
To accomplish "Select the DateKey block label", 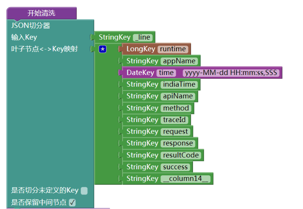I will point(140,73).
